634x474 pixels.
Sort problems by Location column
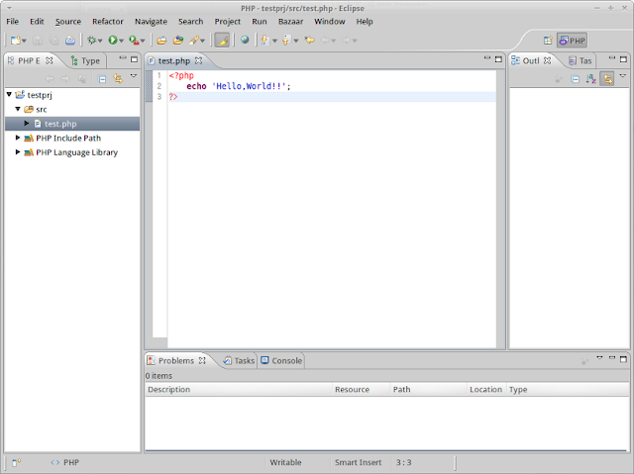click(x=486, y=389)
